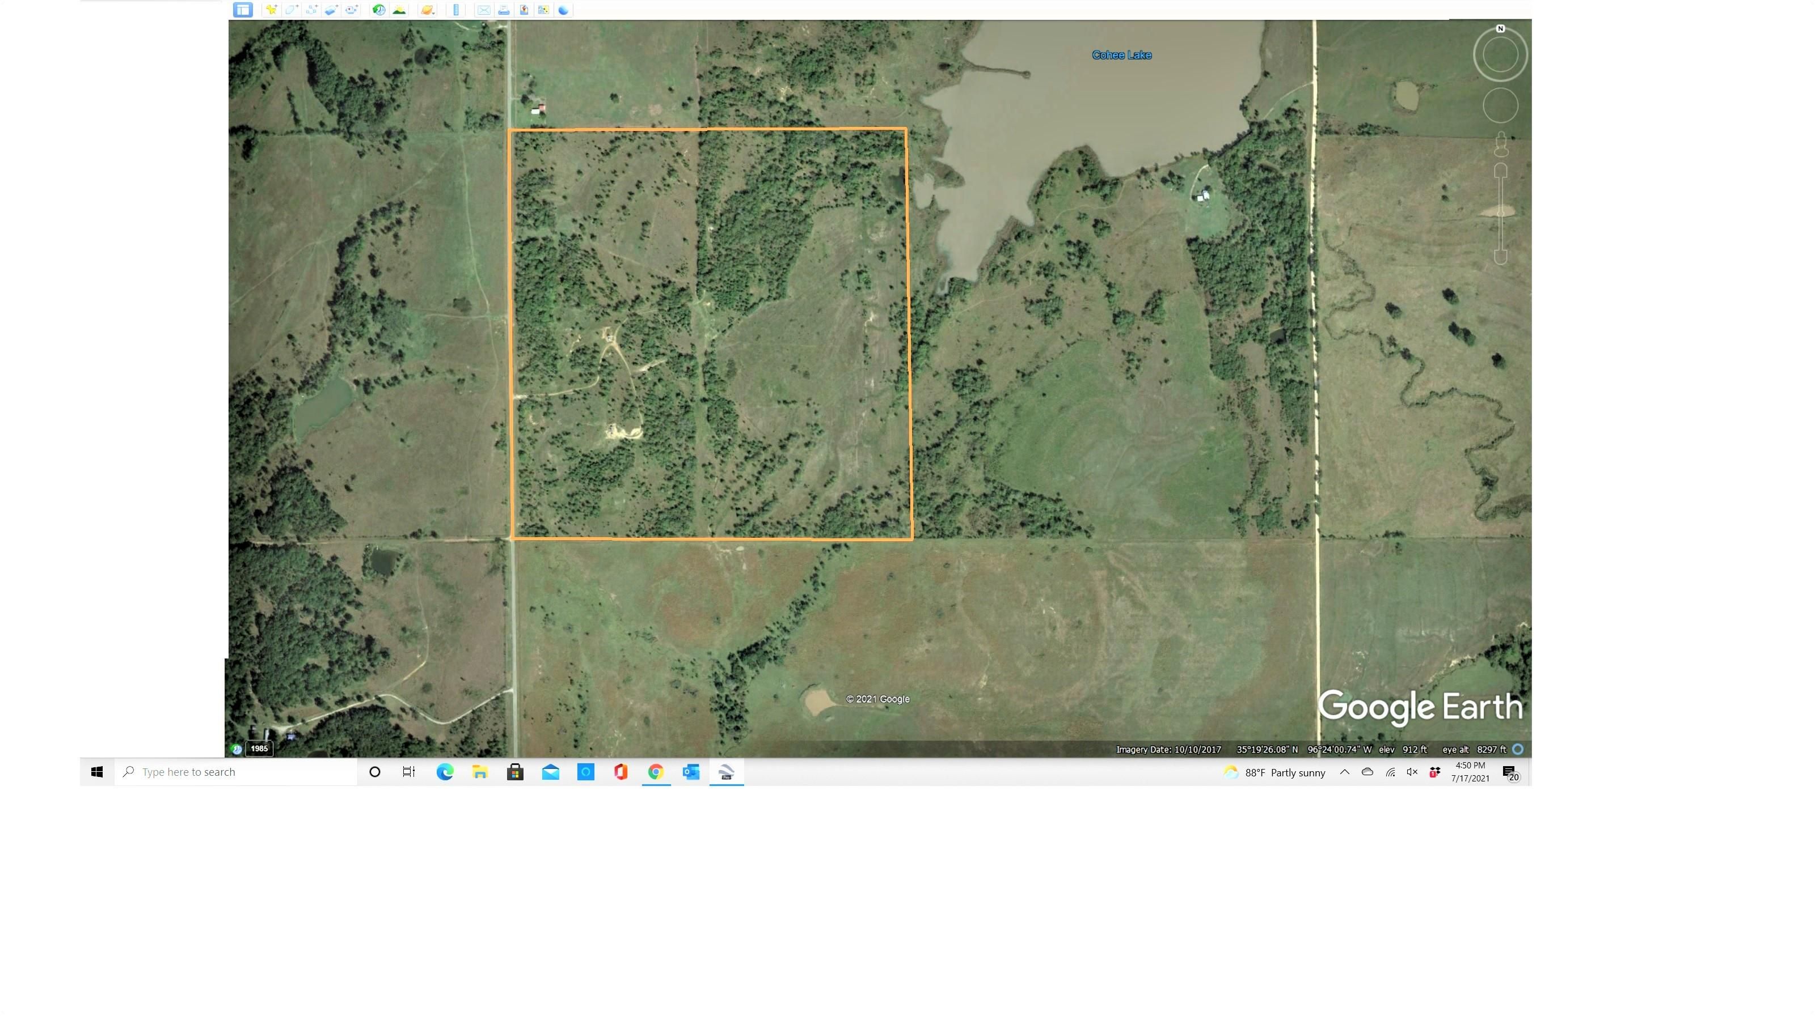
Task: Add a new placemark
Action: [x=272, y=10]
